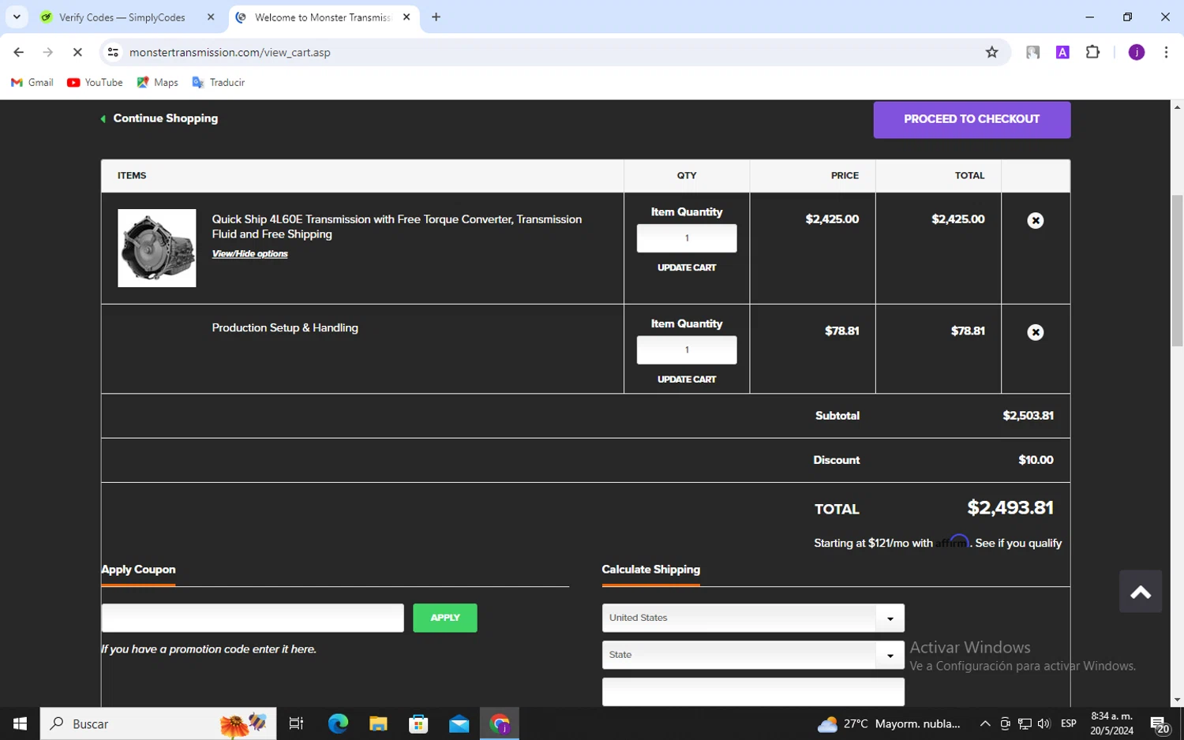
Task: Click UPDATE CART under the transmission quantity
Action: pos(687,268)
